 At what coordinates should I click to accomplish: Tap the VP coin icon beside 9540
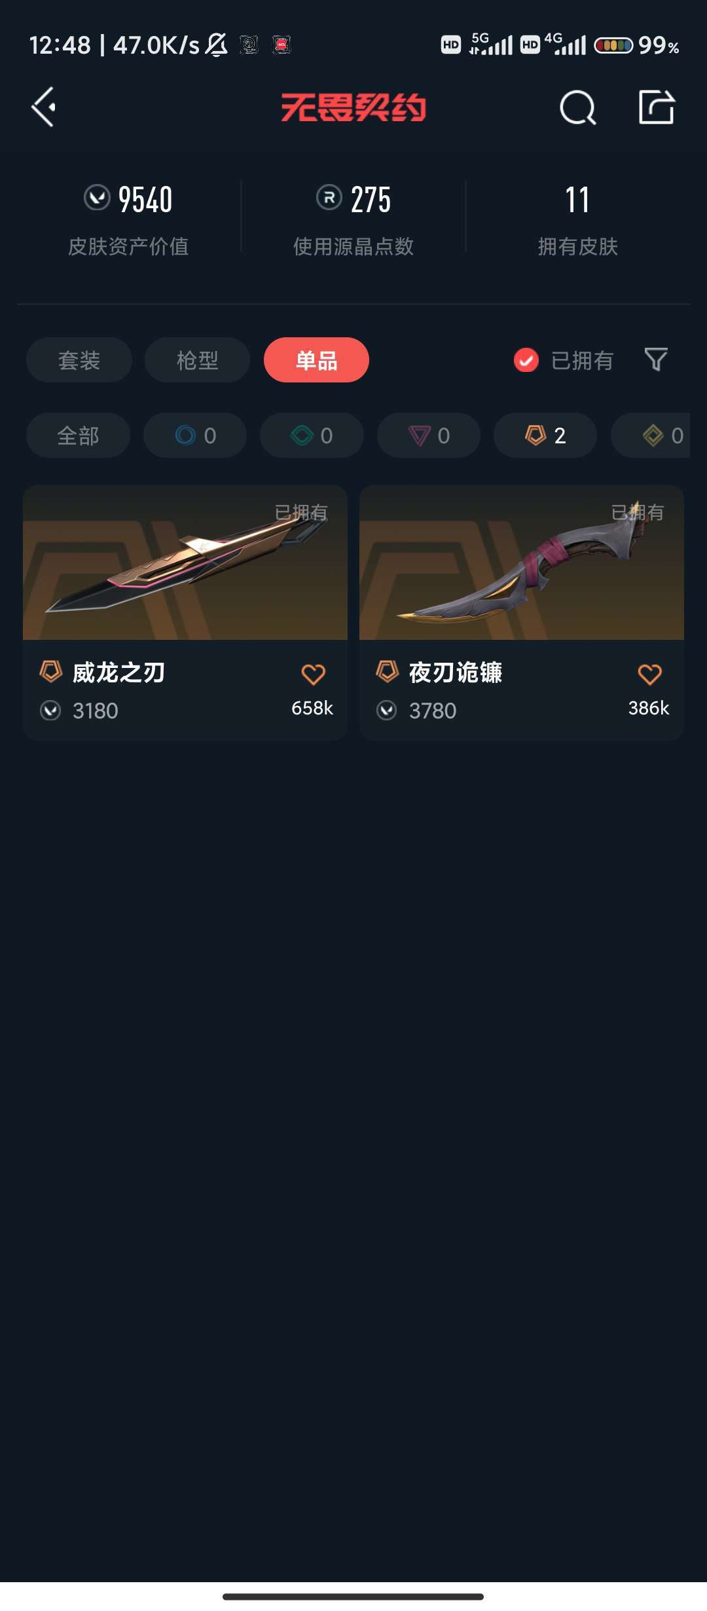pos(97,197)
